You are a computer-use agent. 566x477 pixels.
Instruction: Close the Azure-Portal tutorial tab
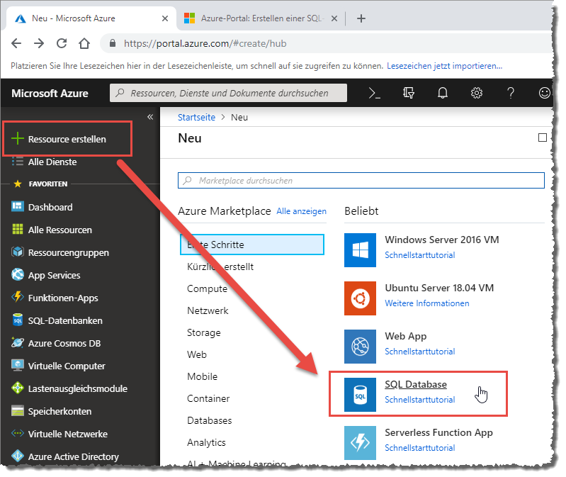(x=334, y=18)
